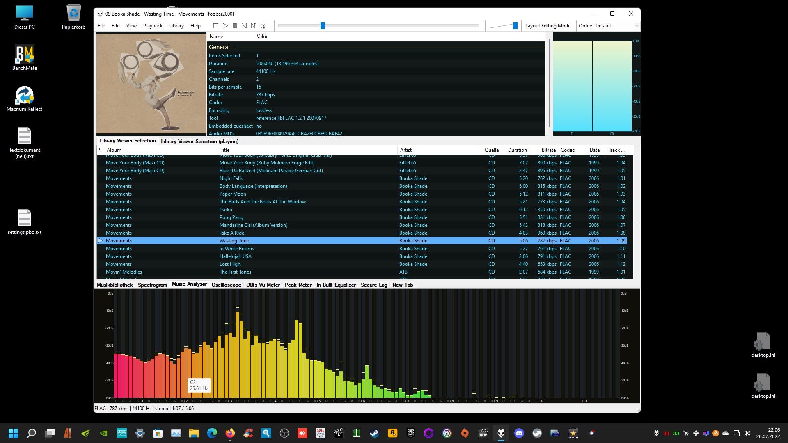Select the track In White Rooms
This screenshot has width=788, height=443.
(362, 249)
